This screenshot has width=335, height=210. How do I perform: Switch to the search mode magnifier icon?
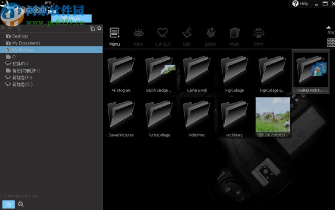click(21, 204)
